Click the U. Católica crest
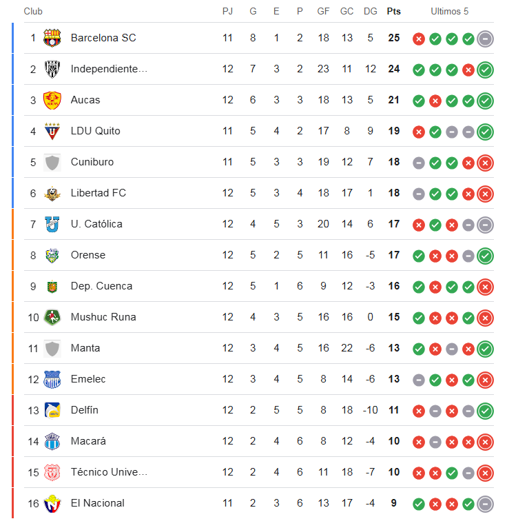 point(52,224)
